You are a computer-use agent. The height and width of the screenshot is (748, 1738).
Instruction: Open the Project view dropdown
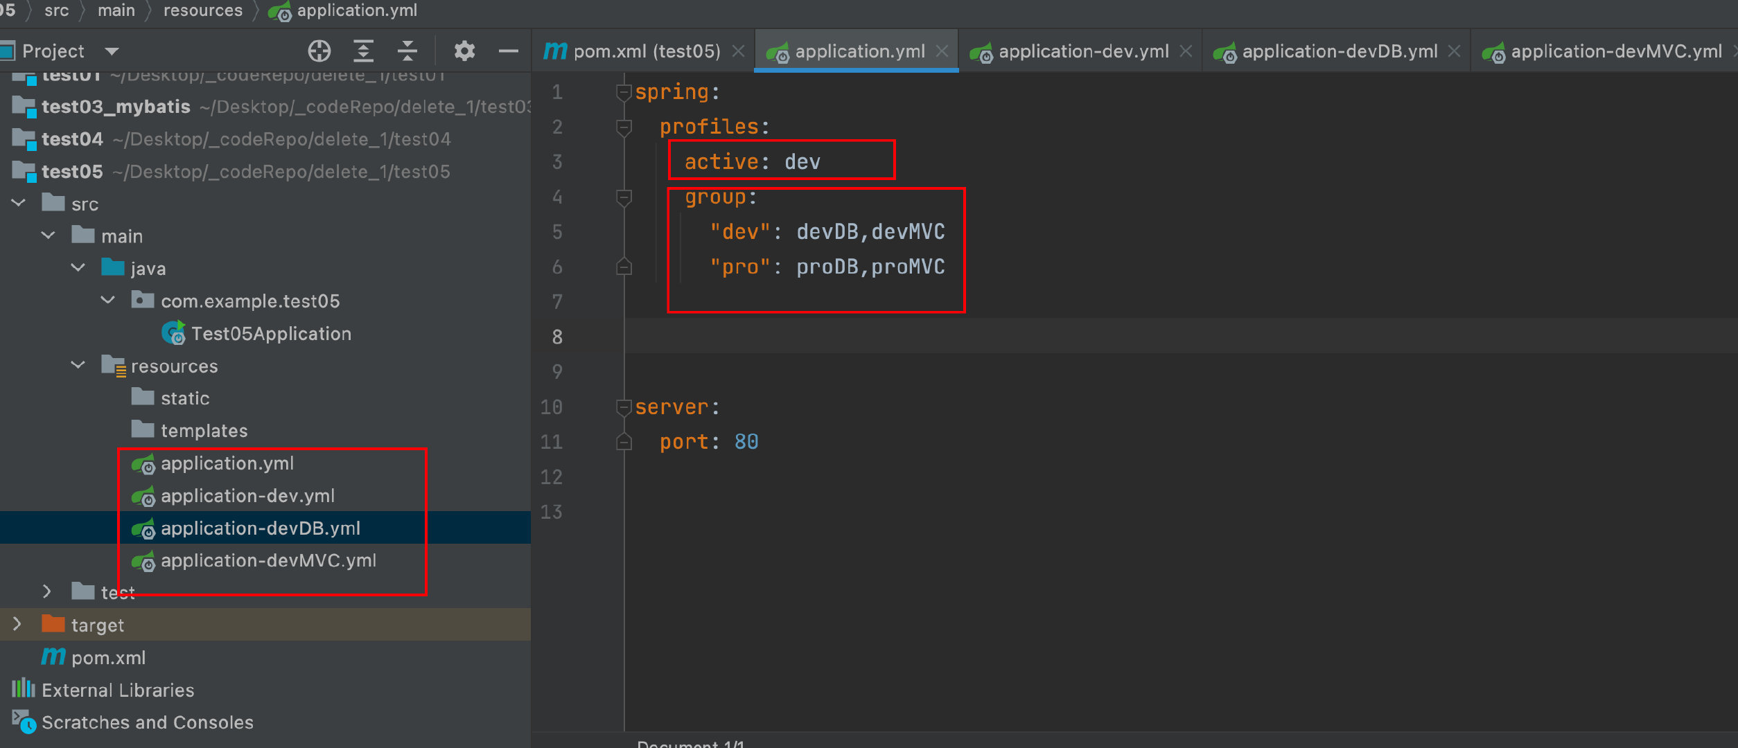pyautogui.click(x=112, y=51)
